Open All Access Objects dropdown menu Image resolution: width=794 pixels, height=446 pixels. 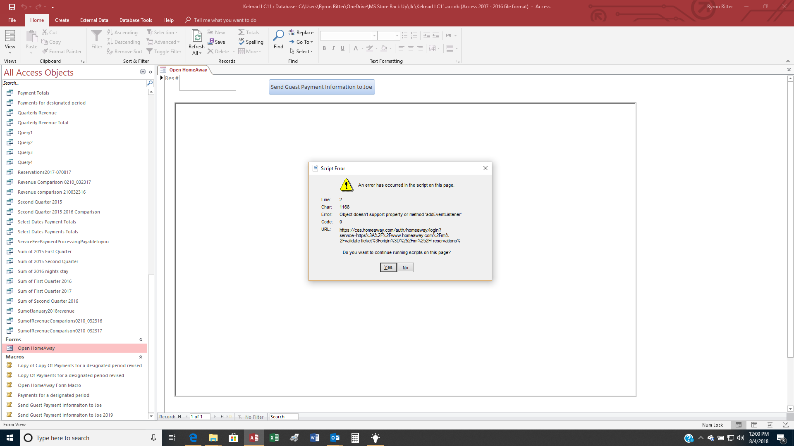[x=143, y=72]
